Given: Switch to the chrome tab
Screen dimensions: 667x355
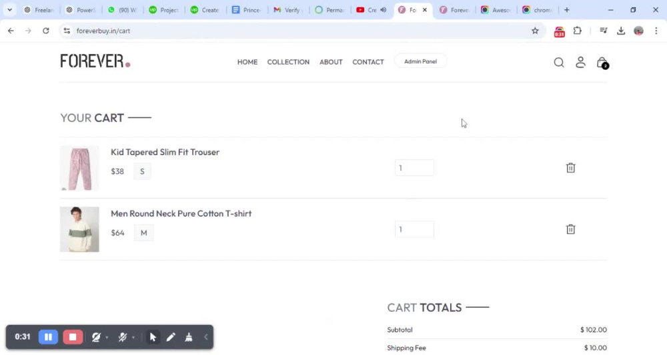Looking at the screenshot, I should point(538,10).
